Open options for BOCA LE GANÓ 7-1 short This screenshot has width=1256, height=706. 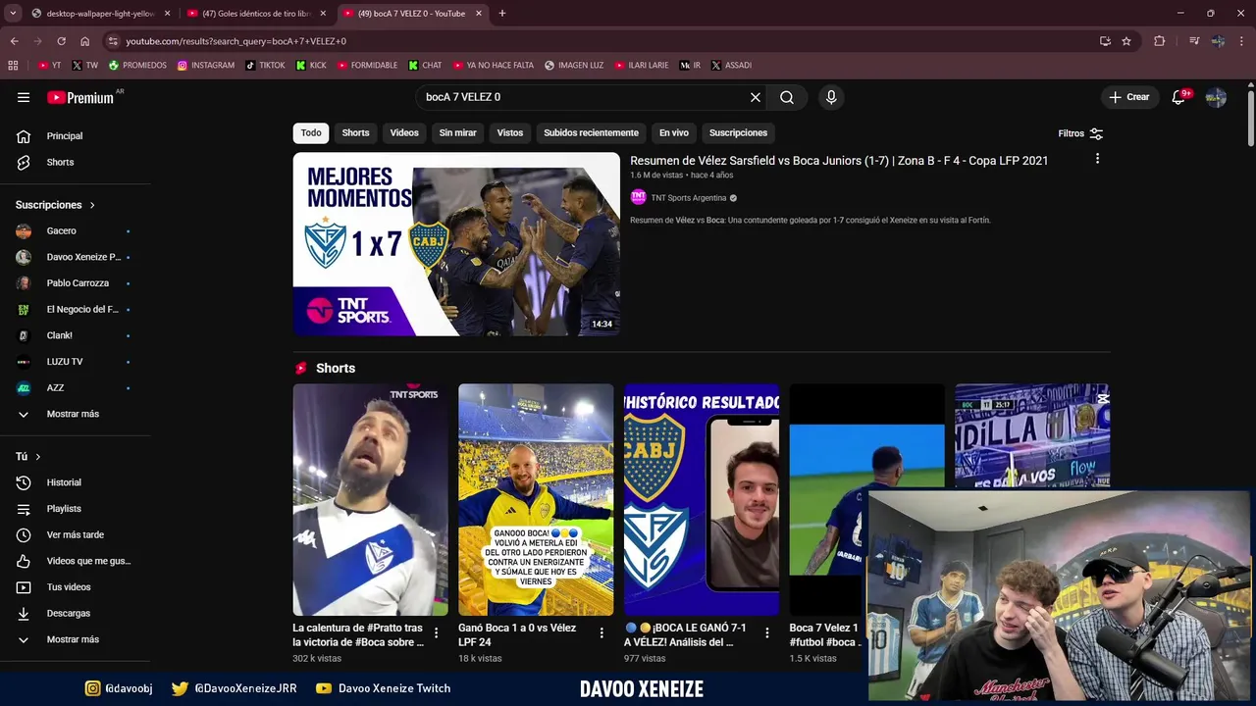click(x=767, y=633)
